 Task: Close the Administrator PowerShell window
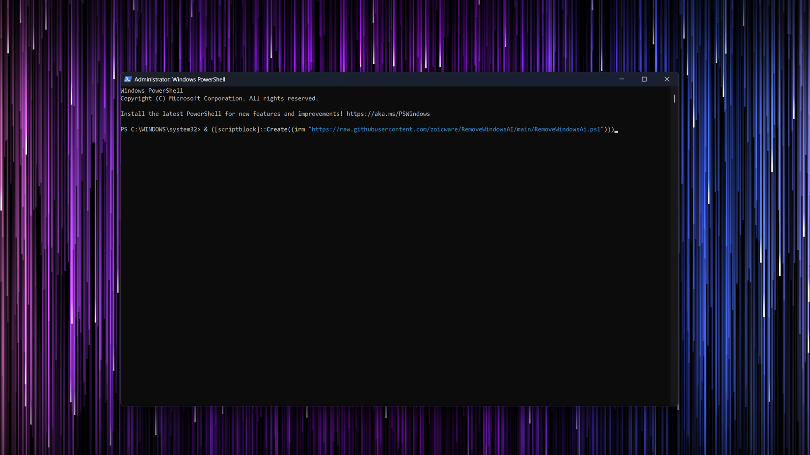pyautogui.click(x=667, y=79)
